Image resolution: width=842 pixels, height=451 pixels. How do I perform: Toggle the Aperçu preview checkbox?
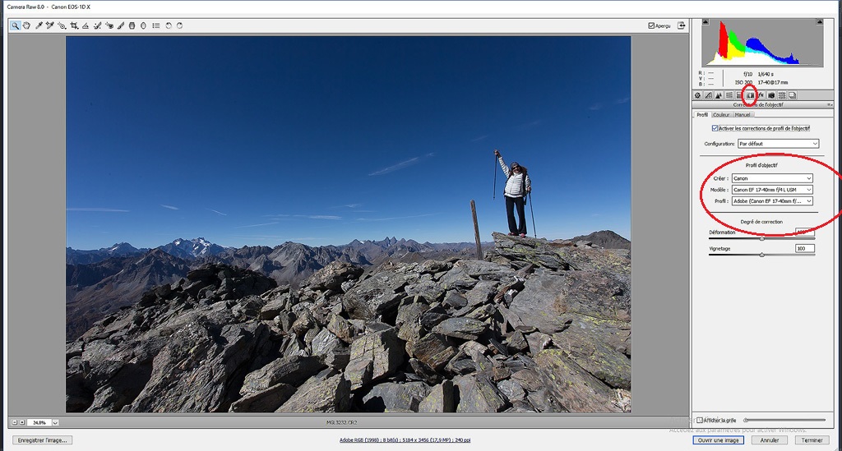click(652, 25)
